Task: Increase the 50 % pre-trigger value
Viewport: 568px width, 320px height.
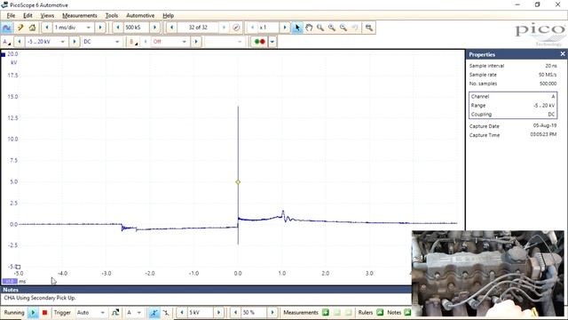Action: pos(272,312)
